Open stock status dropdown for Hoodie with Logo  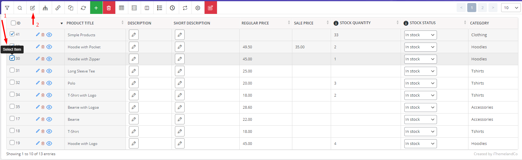pyautogui.click(x=420, y=144)
